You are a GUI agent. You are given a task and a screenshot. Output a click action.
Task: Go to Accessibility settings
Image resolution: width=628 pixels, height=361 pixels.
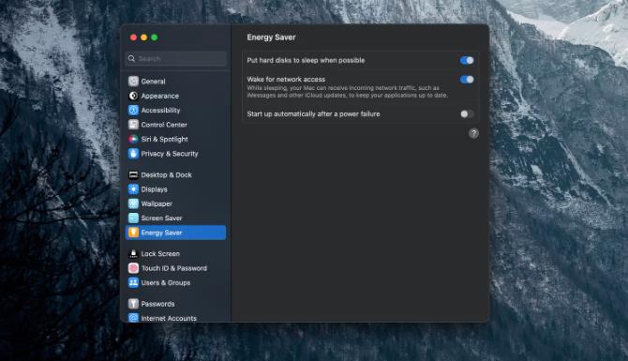pos(160,111)
